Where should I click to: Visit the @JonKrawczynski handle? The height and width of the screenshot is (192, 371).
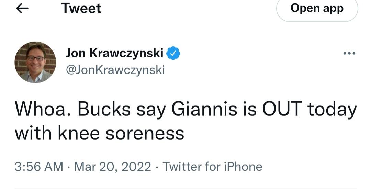115,70
